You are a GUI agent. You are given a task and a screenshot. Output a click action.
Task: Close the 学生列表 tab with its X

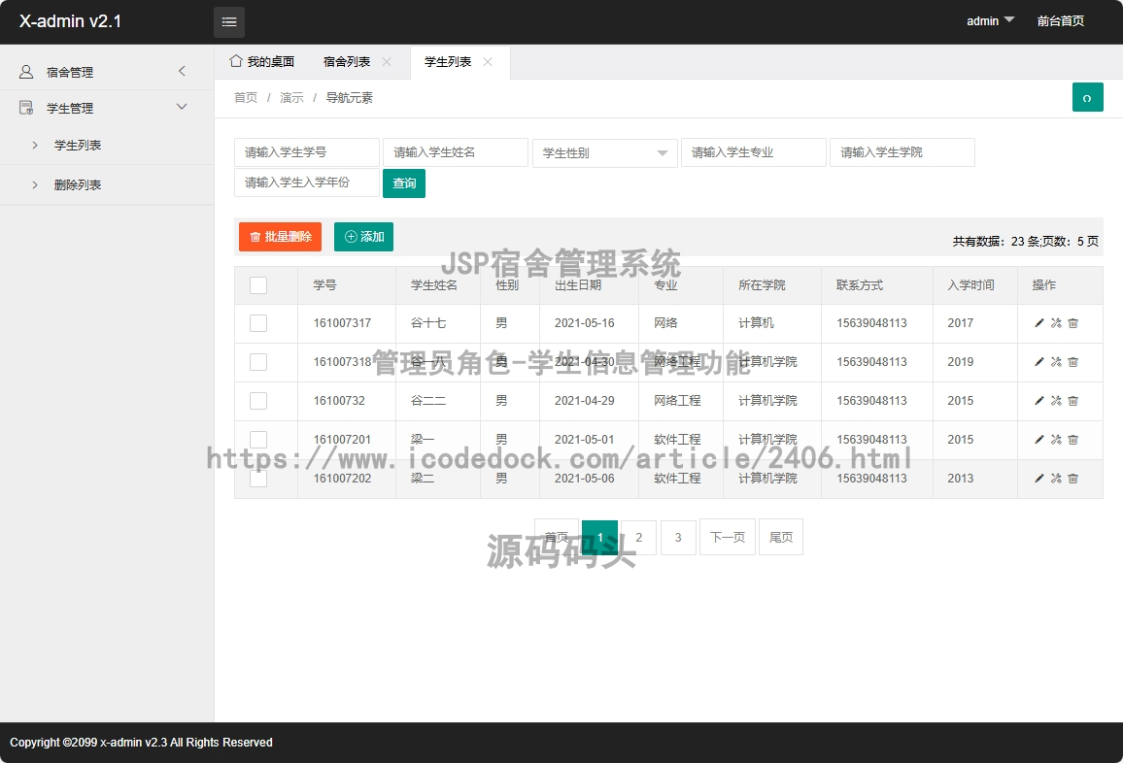pos(488,61)
